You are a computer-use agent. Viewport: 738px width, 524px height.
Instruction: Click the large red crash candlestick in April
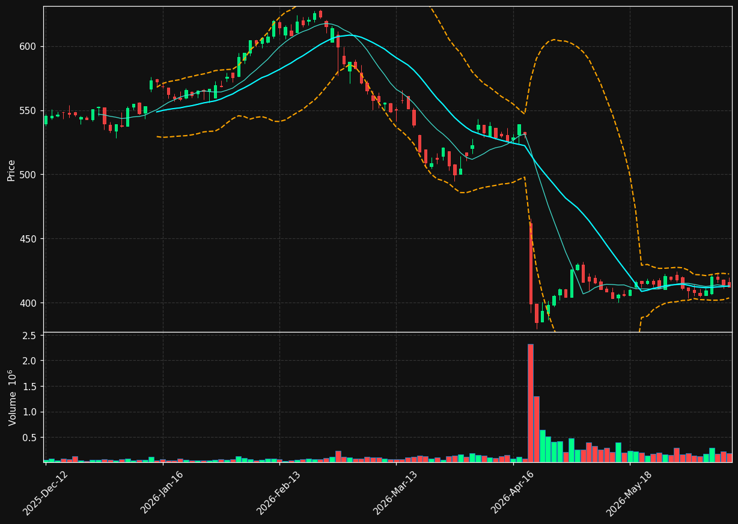531,264
